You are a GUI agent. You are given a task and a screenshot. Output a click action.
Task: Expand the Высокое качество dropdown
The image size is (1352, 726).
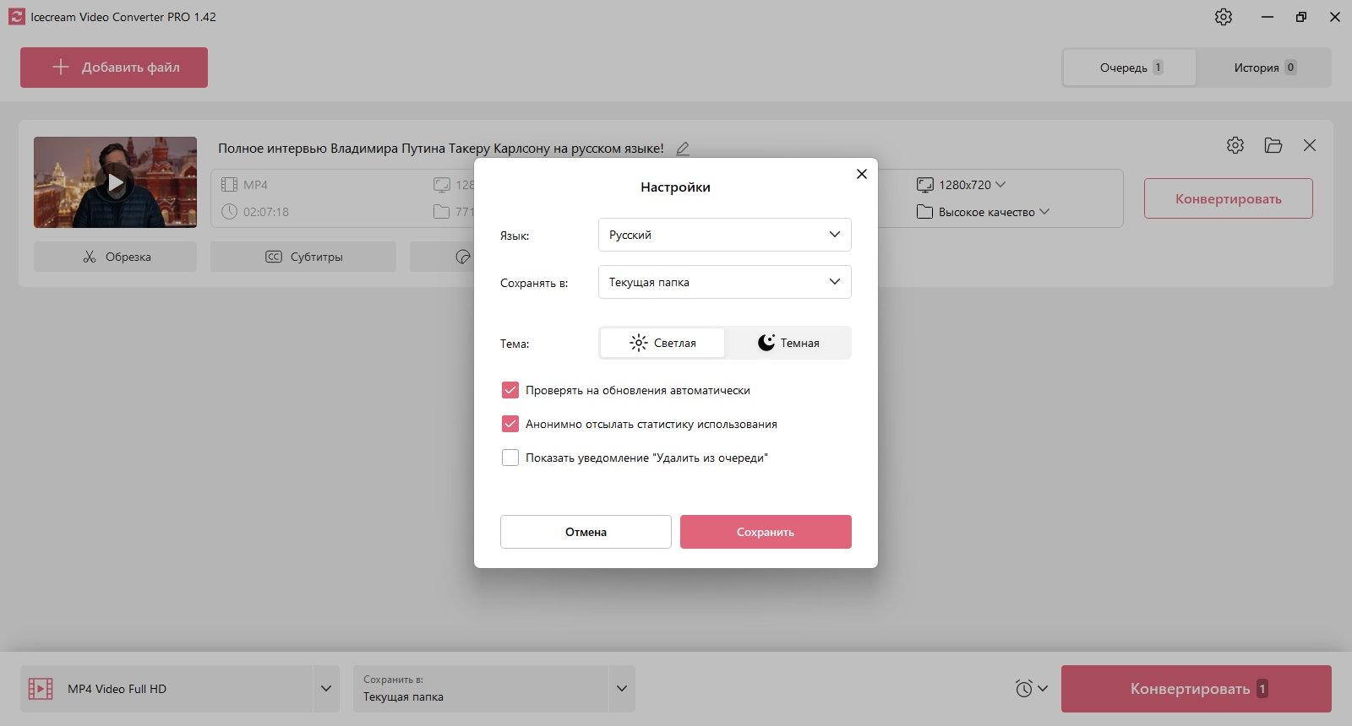1044,212
